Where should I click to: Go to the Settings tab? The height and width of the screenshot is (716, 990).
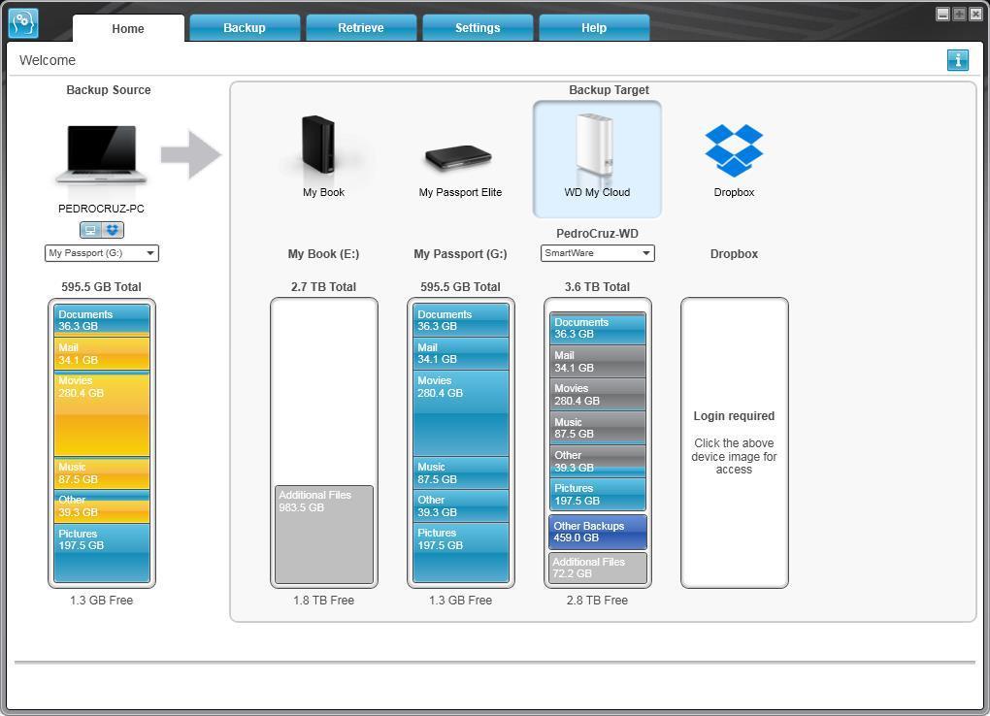pyautogui.click(x=478, y=28)
